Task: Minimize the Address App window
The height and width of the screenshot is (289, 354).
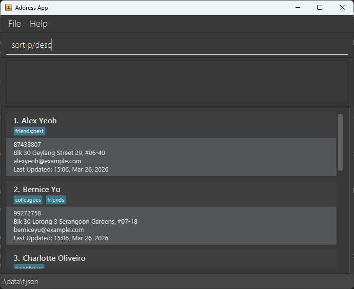Action: coord(297,7)
